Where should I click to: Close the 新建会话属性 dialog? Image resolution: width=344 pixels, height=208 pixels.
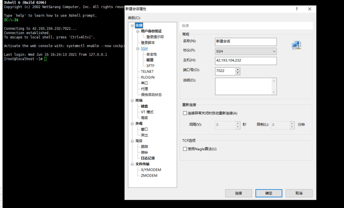click(x=310, y=9)
